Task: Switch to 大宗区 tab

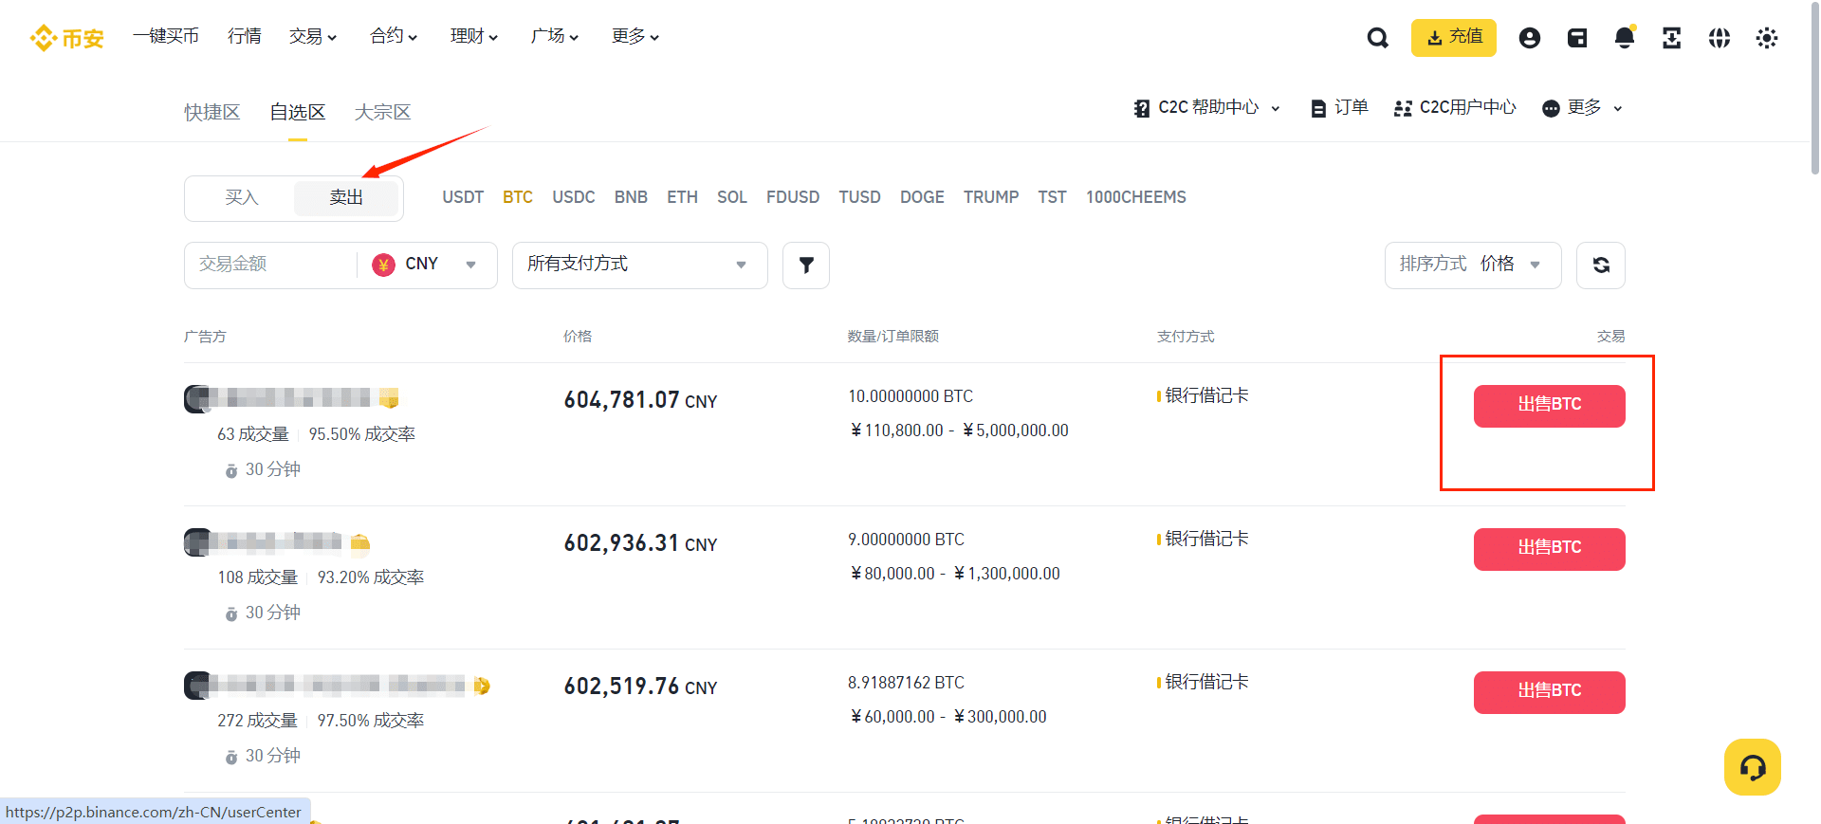Action: 383,112
